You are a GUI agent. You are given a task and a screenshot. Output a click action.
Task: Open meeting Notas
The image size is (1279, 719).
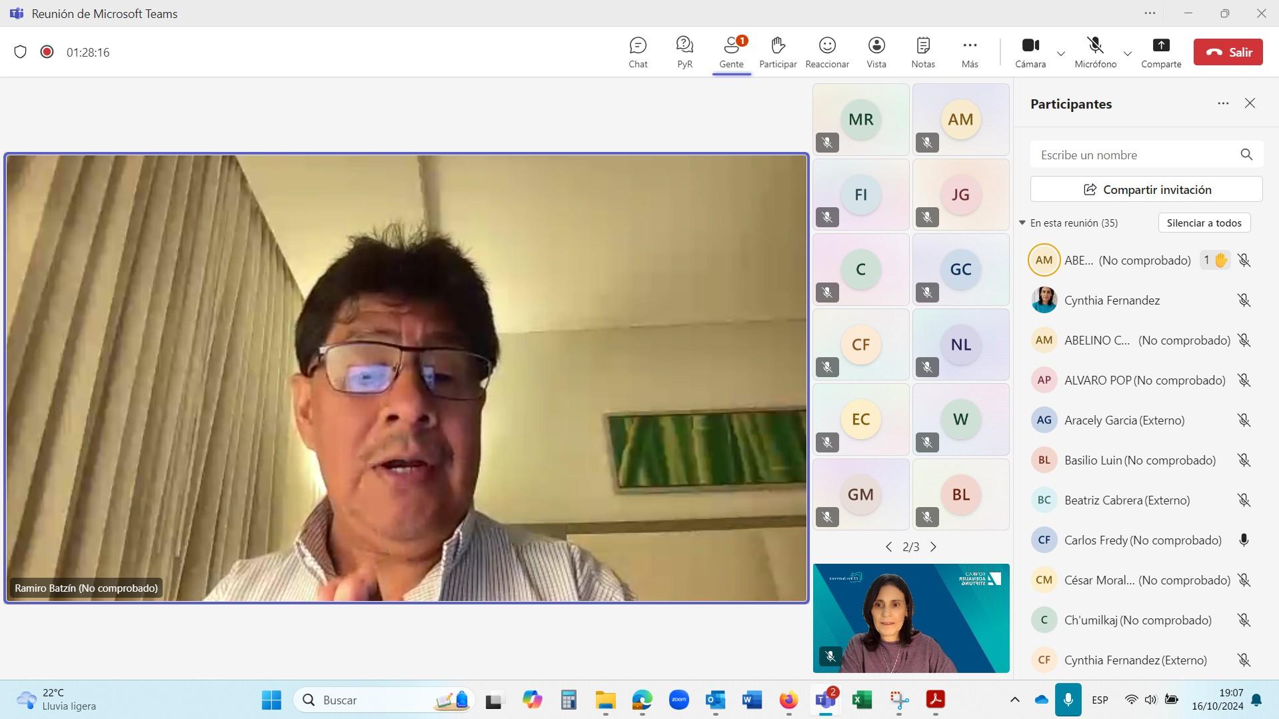(922, 52)
